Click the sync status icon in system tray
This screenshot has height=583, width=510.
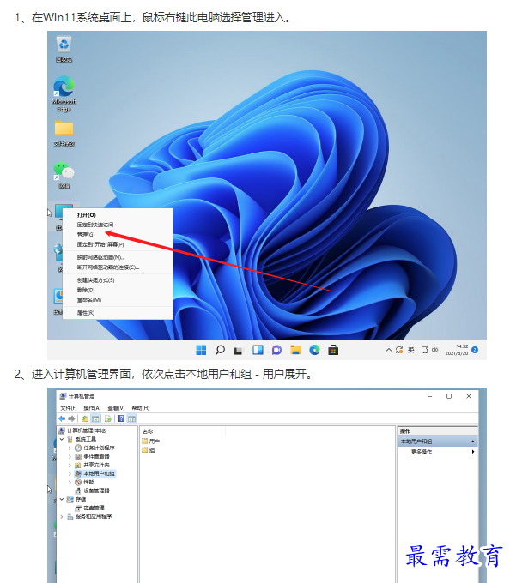click(x=399, y=350)
